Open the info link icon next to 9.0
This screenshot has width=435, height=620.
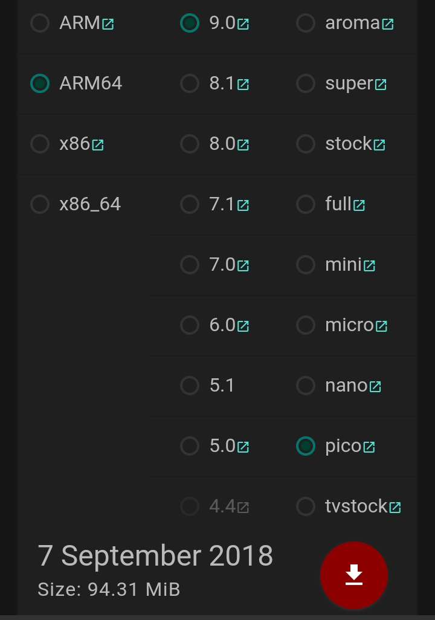(243, 25)
